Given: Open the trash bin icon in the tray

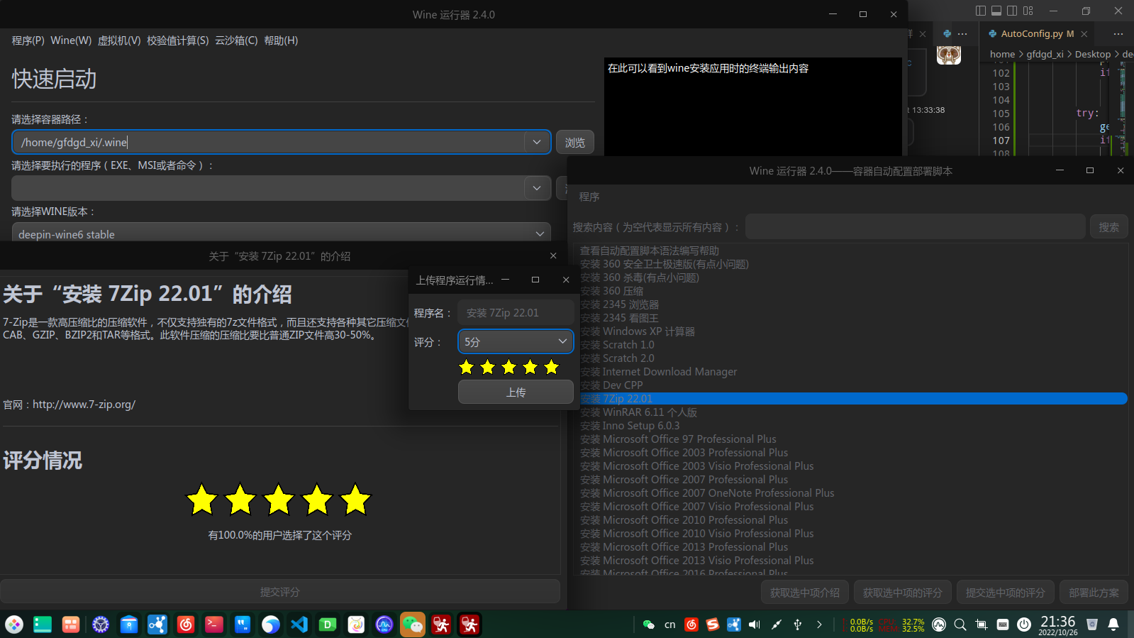Looking at the screenshot, I should pyautogui.click(x=1092, y=625).
